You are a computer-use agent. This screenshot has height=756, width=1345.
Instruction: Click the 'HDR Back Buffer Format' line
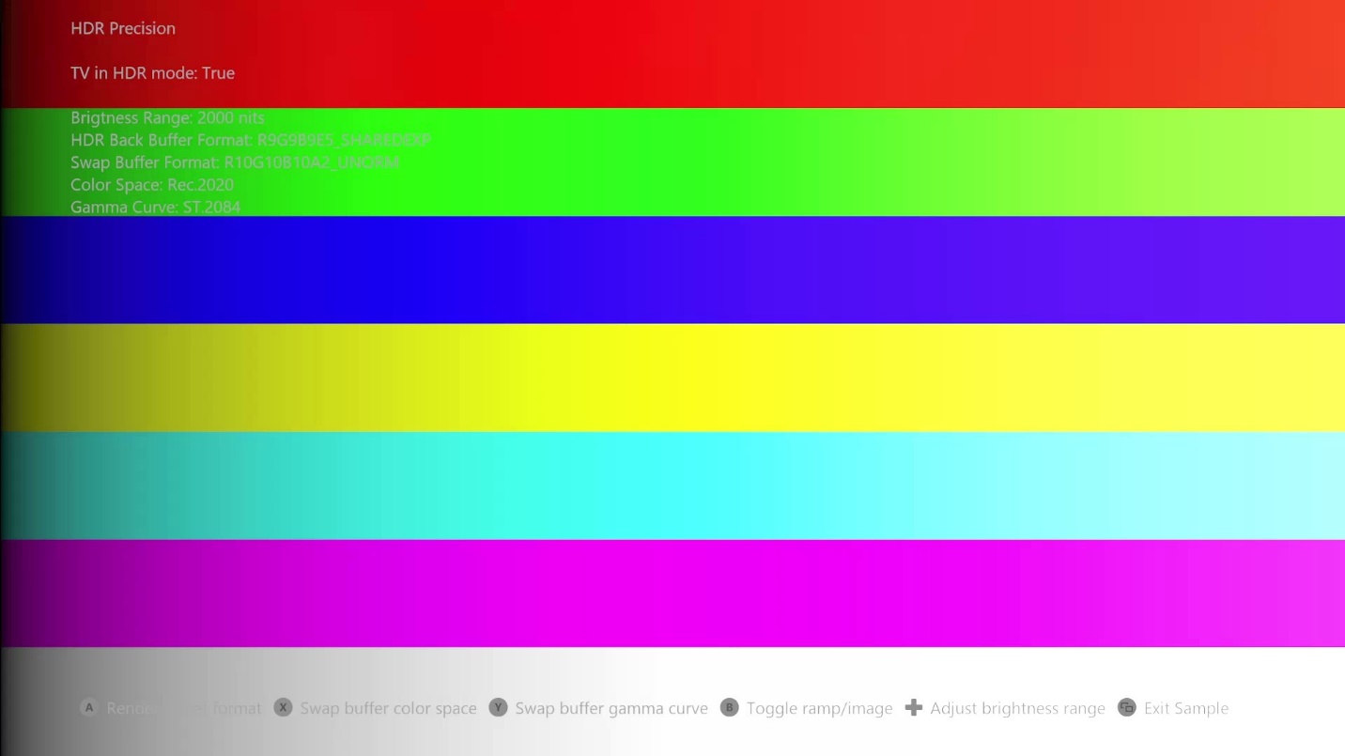pos(251,141)
